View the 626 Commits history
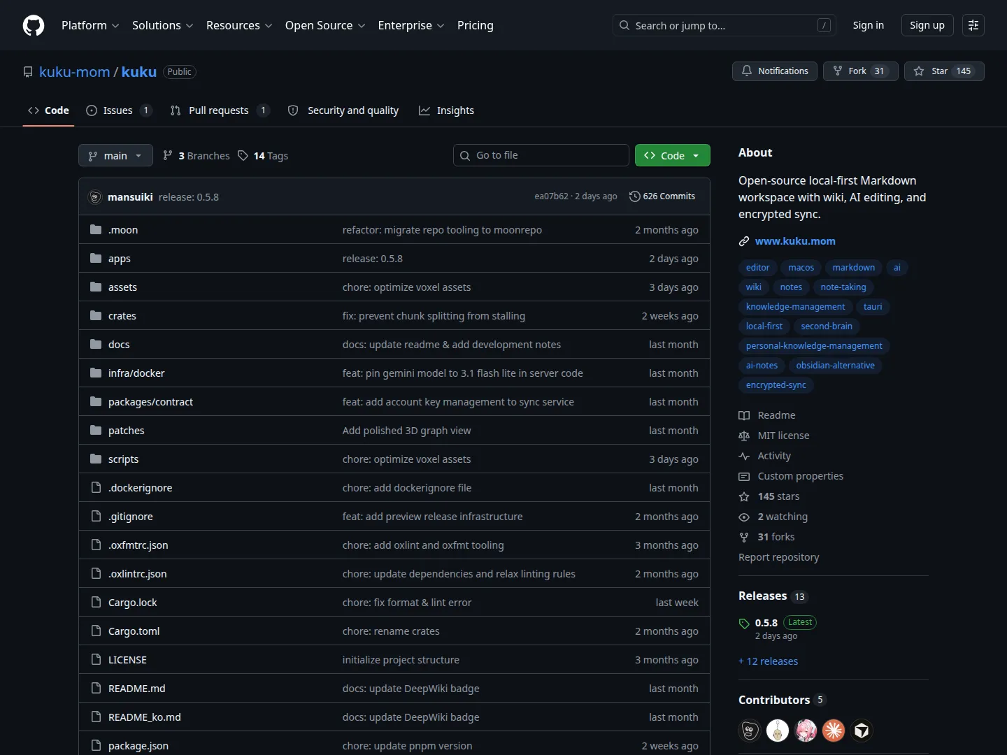This screenshot has height=755, width=1007. (662, 196)
